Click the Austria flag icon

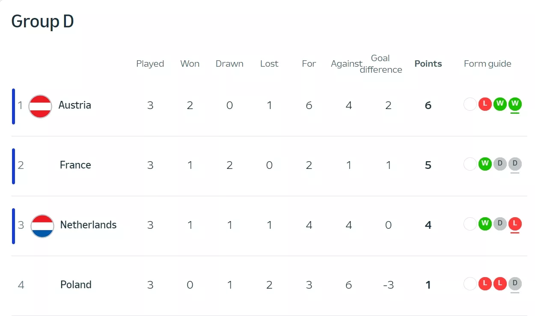point(40,106)
